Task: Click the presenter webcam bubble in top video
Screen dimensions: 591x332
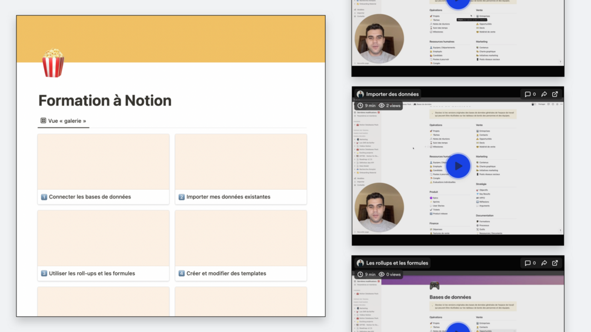Action: click(379, 38)
